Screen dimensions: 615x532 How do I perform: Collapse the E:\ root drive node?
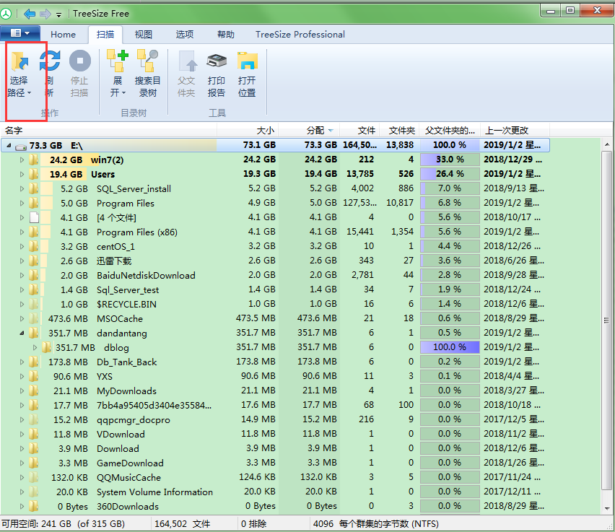click(x=9, y=145)
